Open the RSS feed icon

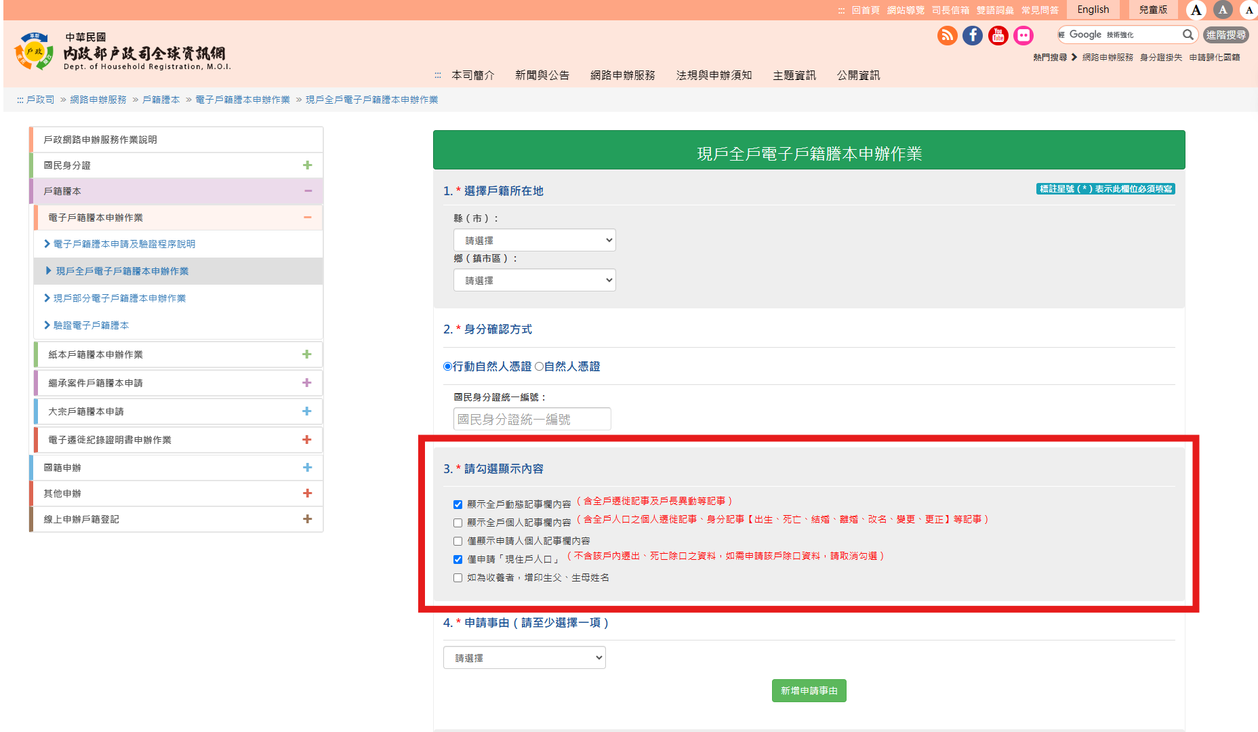tap(947, 35)
